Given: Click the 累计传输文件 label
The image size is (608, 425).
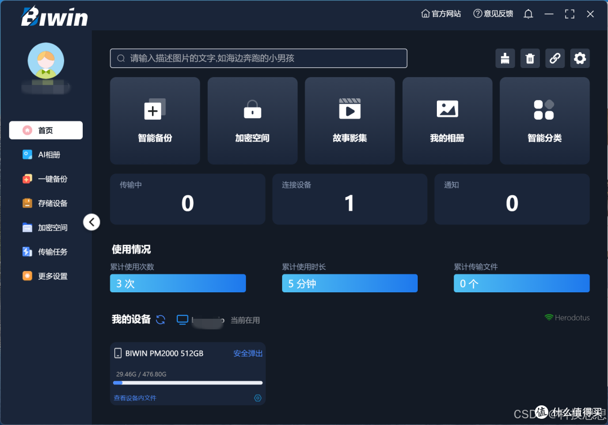Looking at the screenshot, I should (476, 266).
